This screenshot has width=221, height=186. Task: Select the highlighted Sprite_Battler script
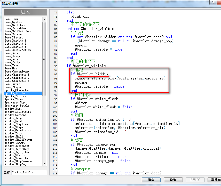pyautogui.click(x=23, y=93)
